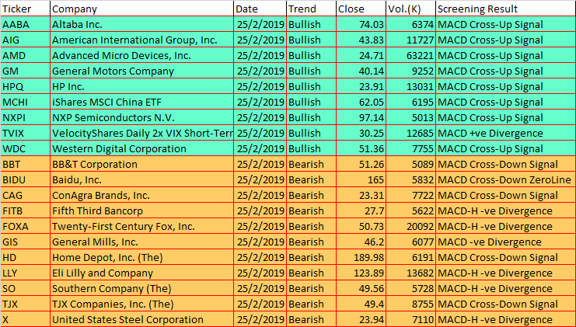Select the MACD -ve Divergence cell

pos(506,242)
